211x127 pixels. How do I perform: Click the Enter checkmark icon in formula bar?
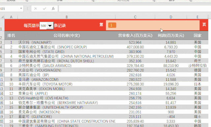tap(45, 9)
